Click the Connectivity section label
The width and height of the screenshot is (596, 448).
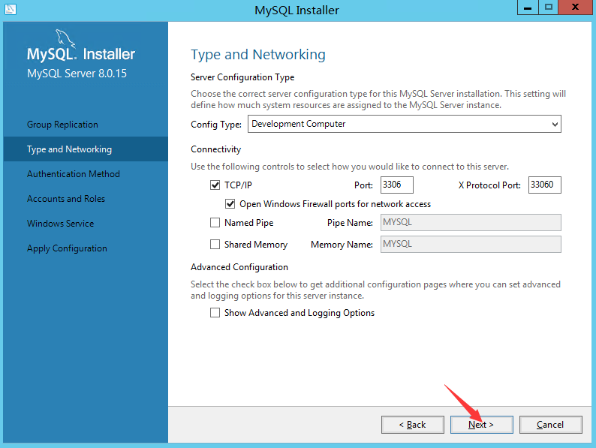216,149
